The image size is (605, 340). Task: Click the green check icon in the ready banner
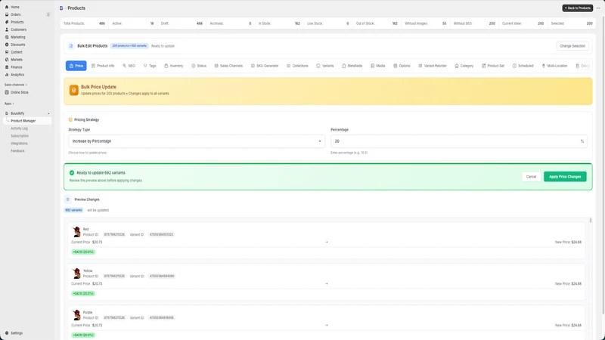coord(72,173)
